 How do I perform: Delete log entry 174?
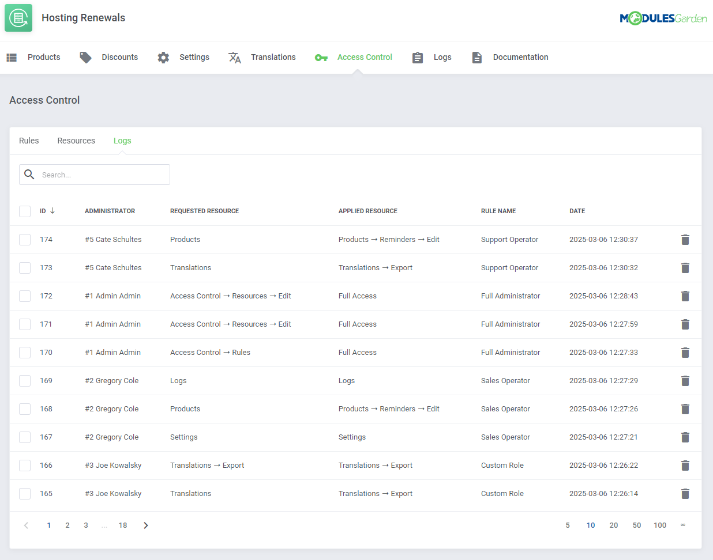tap(685, 240)
